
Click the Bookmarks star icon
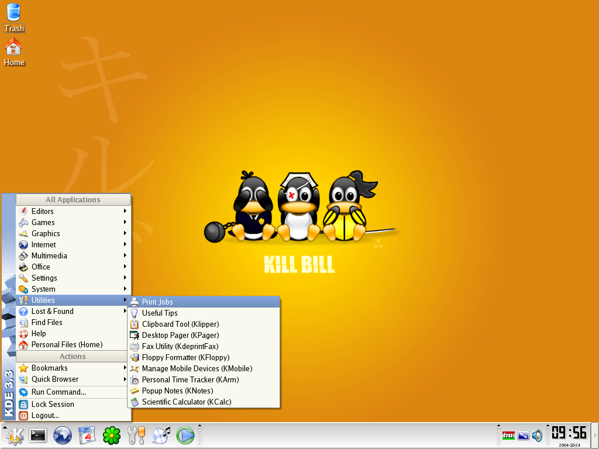pos(23,368)
